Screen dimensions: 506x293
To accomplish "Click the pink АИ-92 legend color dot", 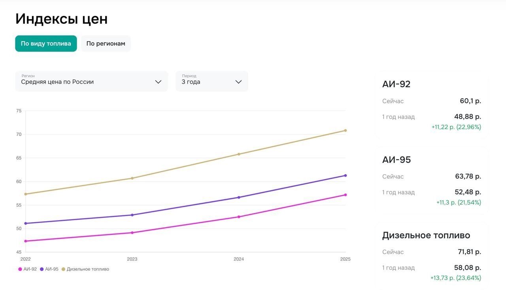I will (x=20, y=269).
